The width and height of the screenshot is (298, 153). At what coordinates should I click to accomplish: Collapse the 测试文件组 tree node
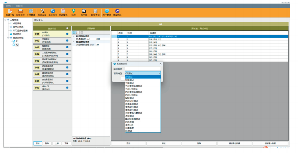(x=8, y=38)
